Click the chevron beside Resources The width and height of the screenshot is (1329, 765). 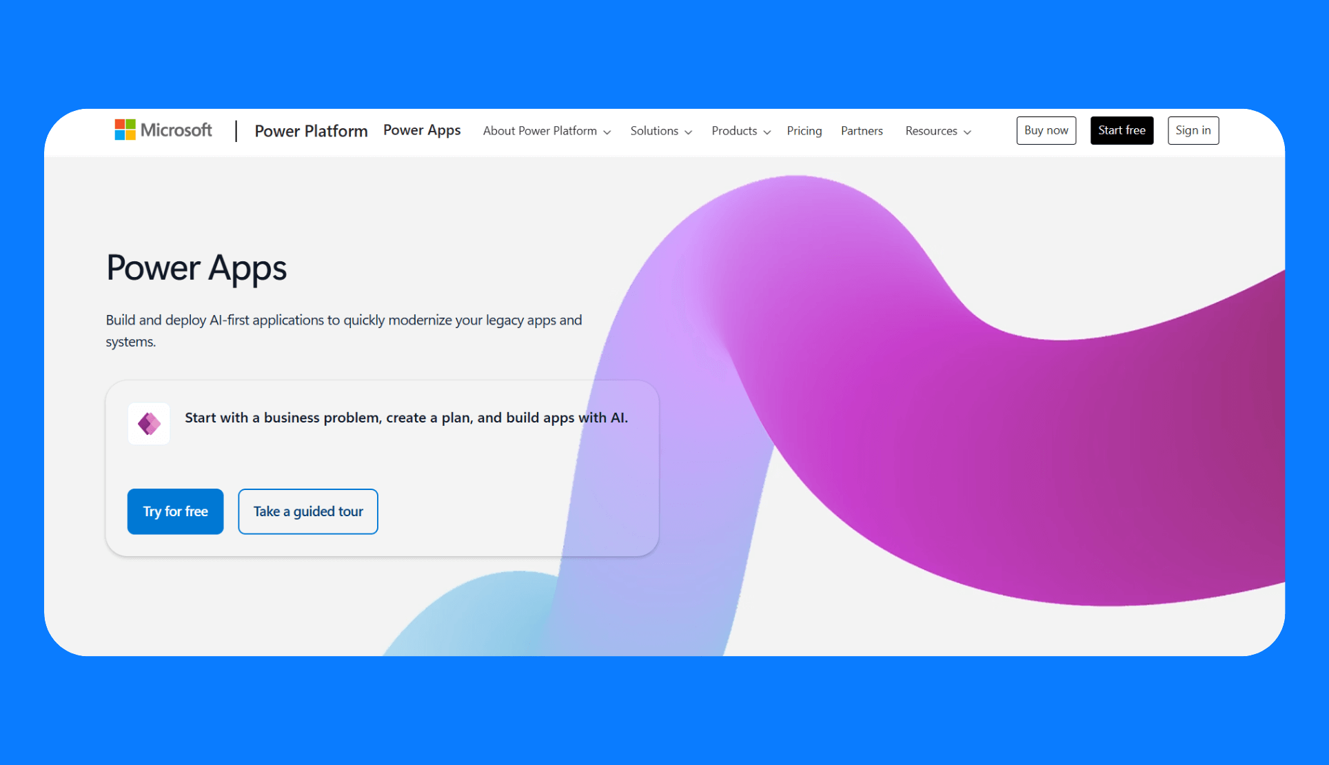coord(967,132)
